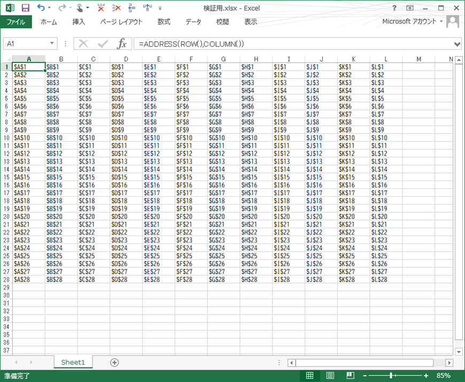Viewport: 465px width, 382px height.
Task: Click the vertical scrollbar down arrow
Action: coord(459,352)
